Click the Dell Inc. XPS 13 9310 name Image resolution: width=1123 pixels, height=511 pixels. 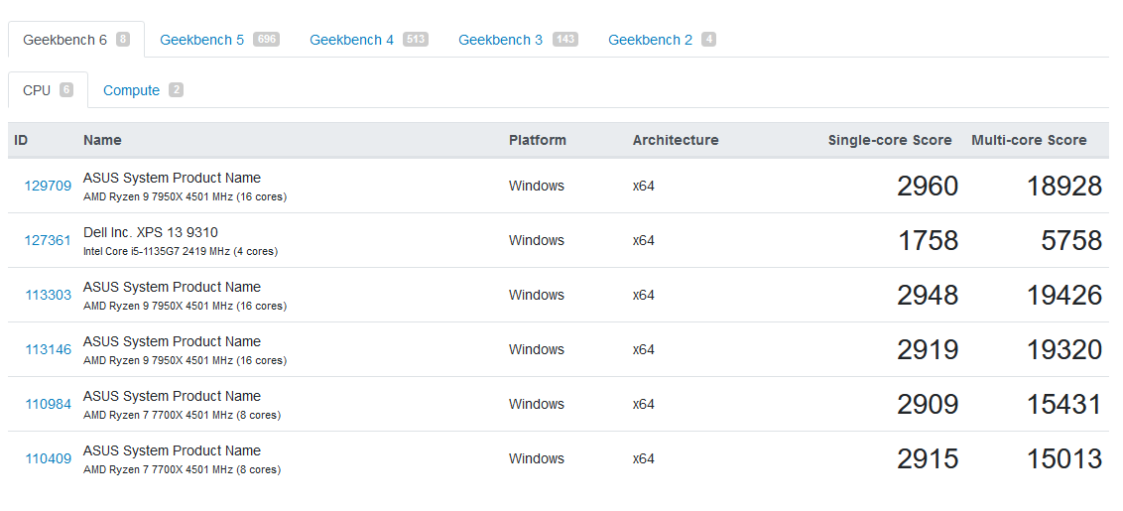tap(151, 232)
